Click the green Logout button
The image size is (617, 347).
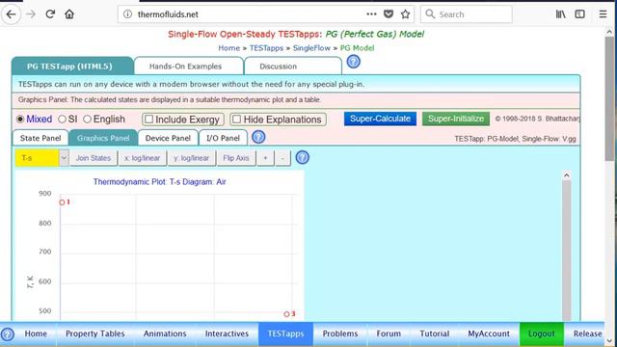tap(542, 334)
